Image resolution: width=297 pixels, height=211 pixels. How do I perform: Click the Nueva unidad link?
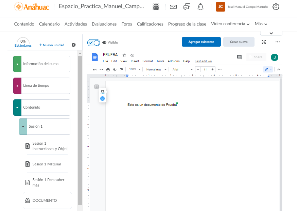(x=52, y=45)
